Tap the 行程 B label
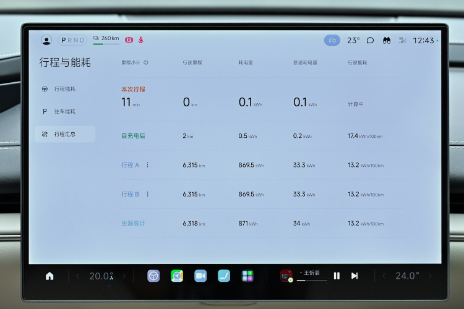 point(130,194)
